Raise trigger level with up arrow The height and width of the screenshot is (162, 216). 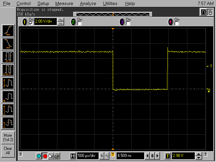coord(198,154)
